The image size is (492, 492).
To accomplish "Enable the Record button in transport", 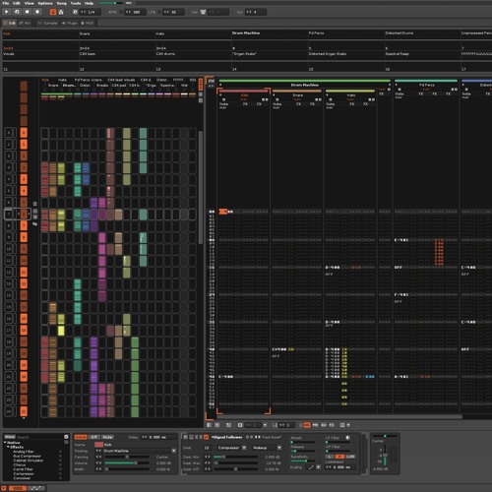I will pos(37,12).
